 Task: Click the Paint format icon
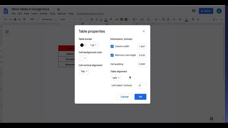[x=24, y=19]
